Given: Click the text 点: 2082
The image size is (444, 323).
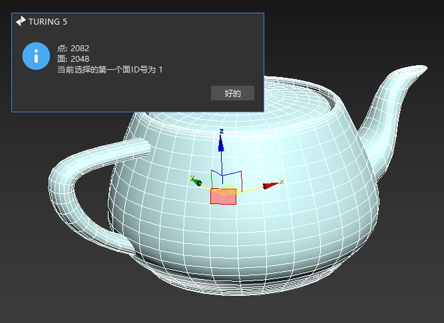Looking at the screenshot, I should [73, 49].
